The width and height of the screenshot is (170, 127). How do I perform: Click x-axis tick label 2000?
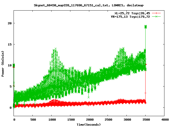(x=90, y=120)
